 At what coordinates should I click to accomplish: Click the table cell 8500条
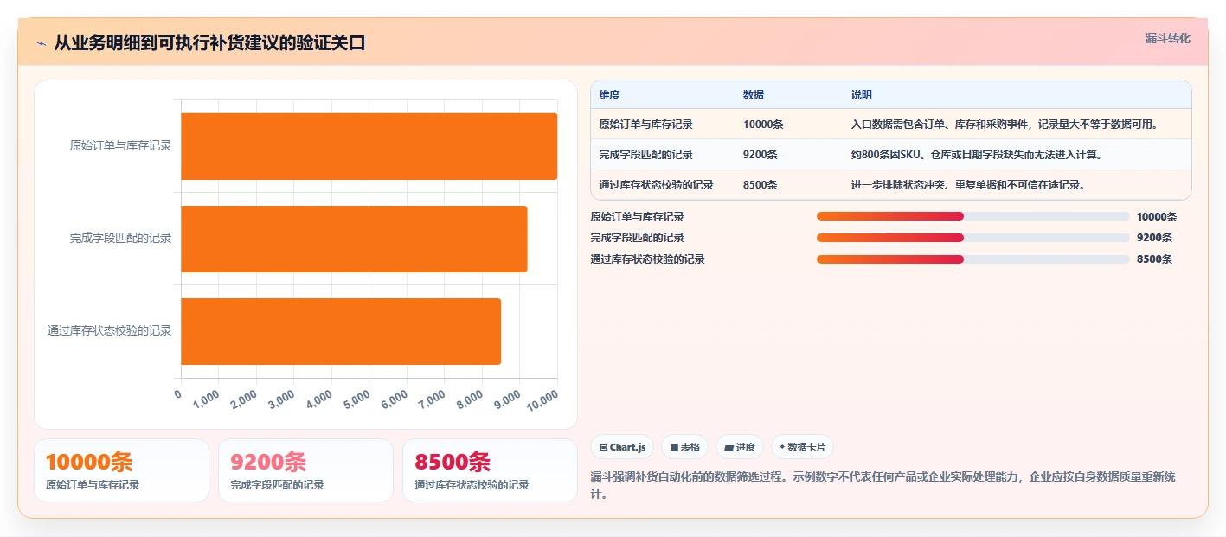[761, 185]
